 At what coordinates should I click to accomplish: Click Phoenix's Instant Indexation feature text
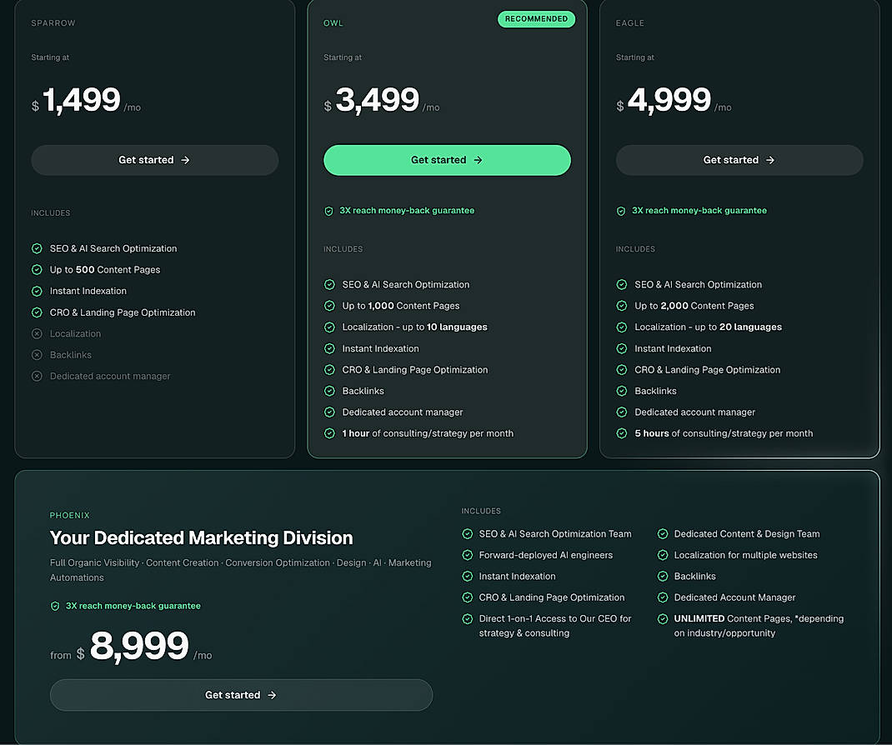[x=517, y=576]
